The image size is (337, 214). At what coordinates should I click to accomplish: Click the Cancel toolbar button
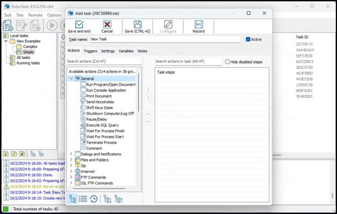pos(107,27)
